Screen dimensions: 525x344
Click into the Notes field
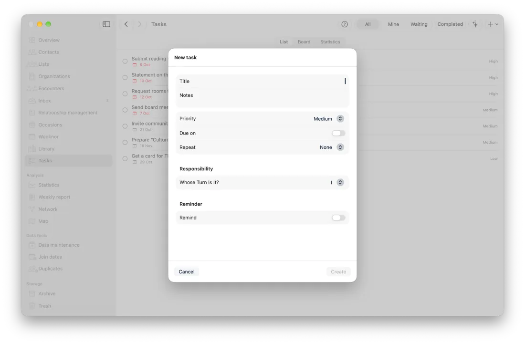[x=262, y=98]
